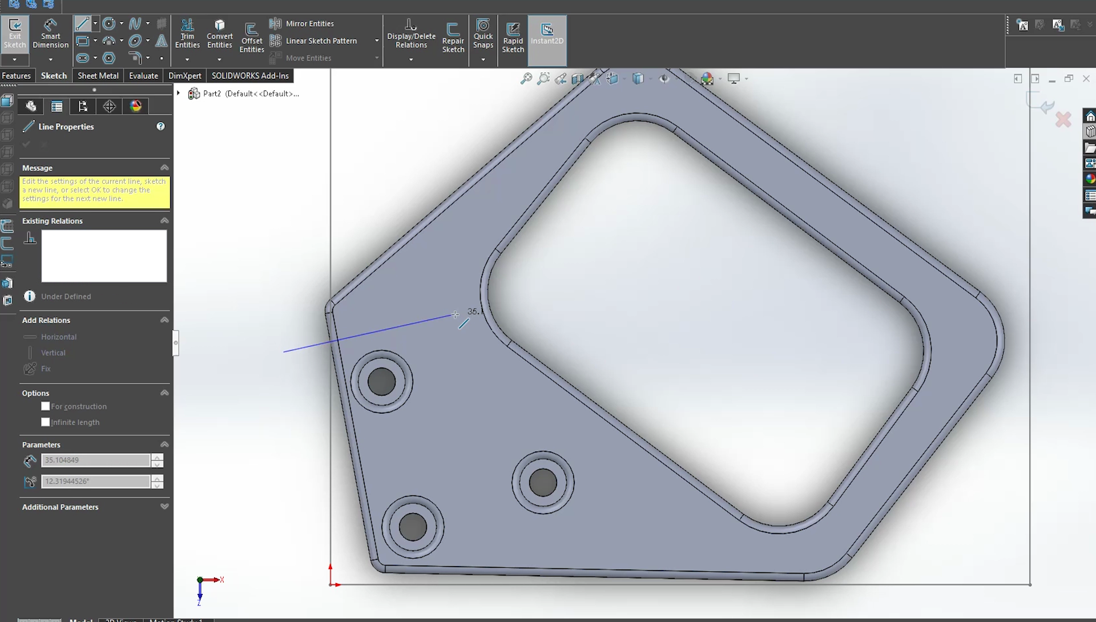1096x622 pixels.
Task: Edit the line length input field
Action: point(95,459)
